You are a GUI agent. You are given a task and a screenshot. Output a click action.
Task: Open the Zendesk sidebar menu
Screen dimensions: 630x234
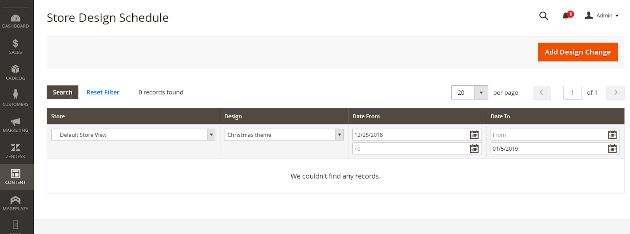point(15,151)
